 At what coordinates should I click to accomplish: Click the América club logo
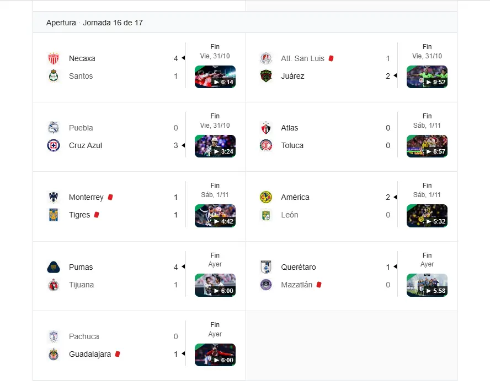click(266, 197)
